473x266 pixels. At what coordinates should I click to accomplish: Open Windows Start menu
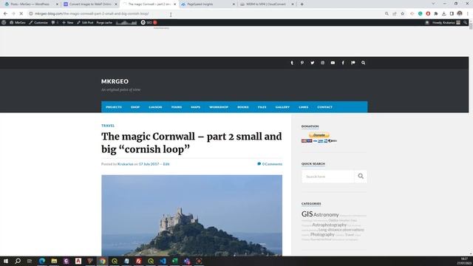point(6,261)
